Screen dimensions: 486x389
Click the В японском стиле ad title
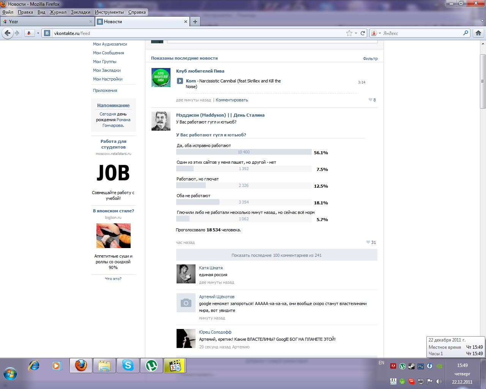click(x=114, y=211)
